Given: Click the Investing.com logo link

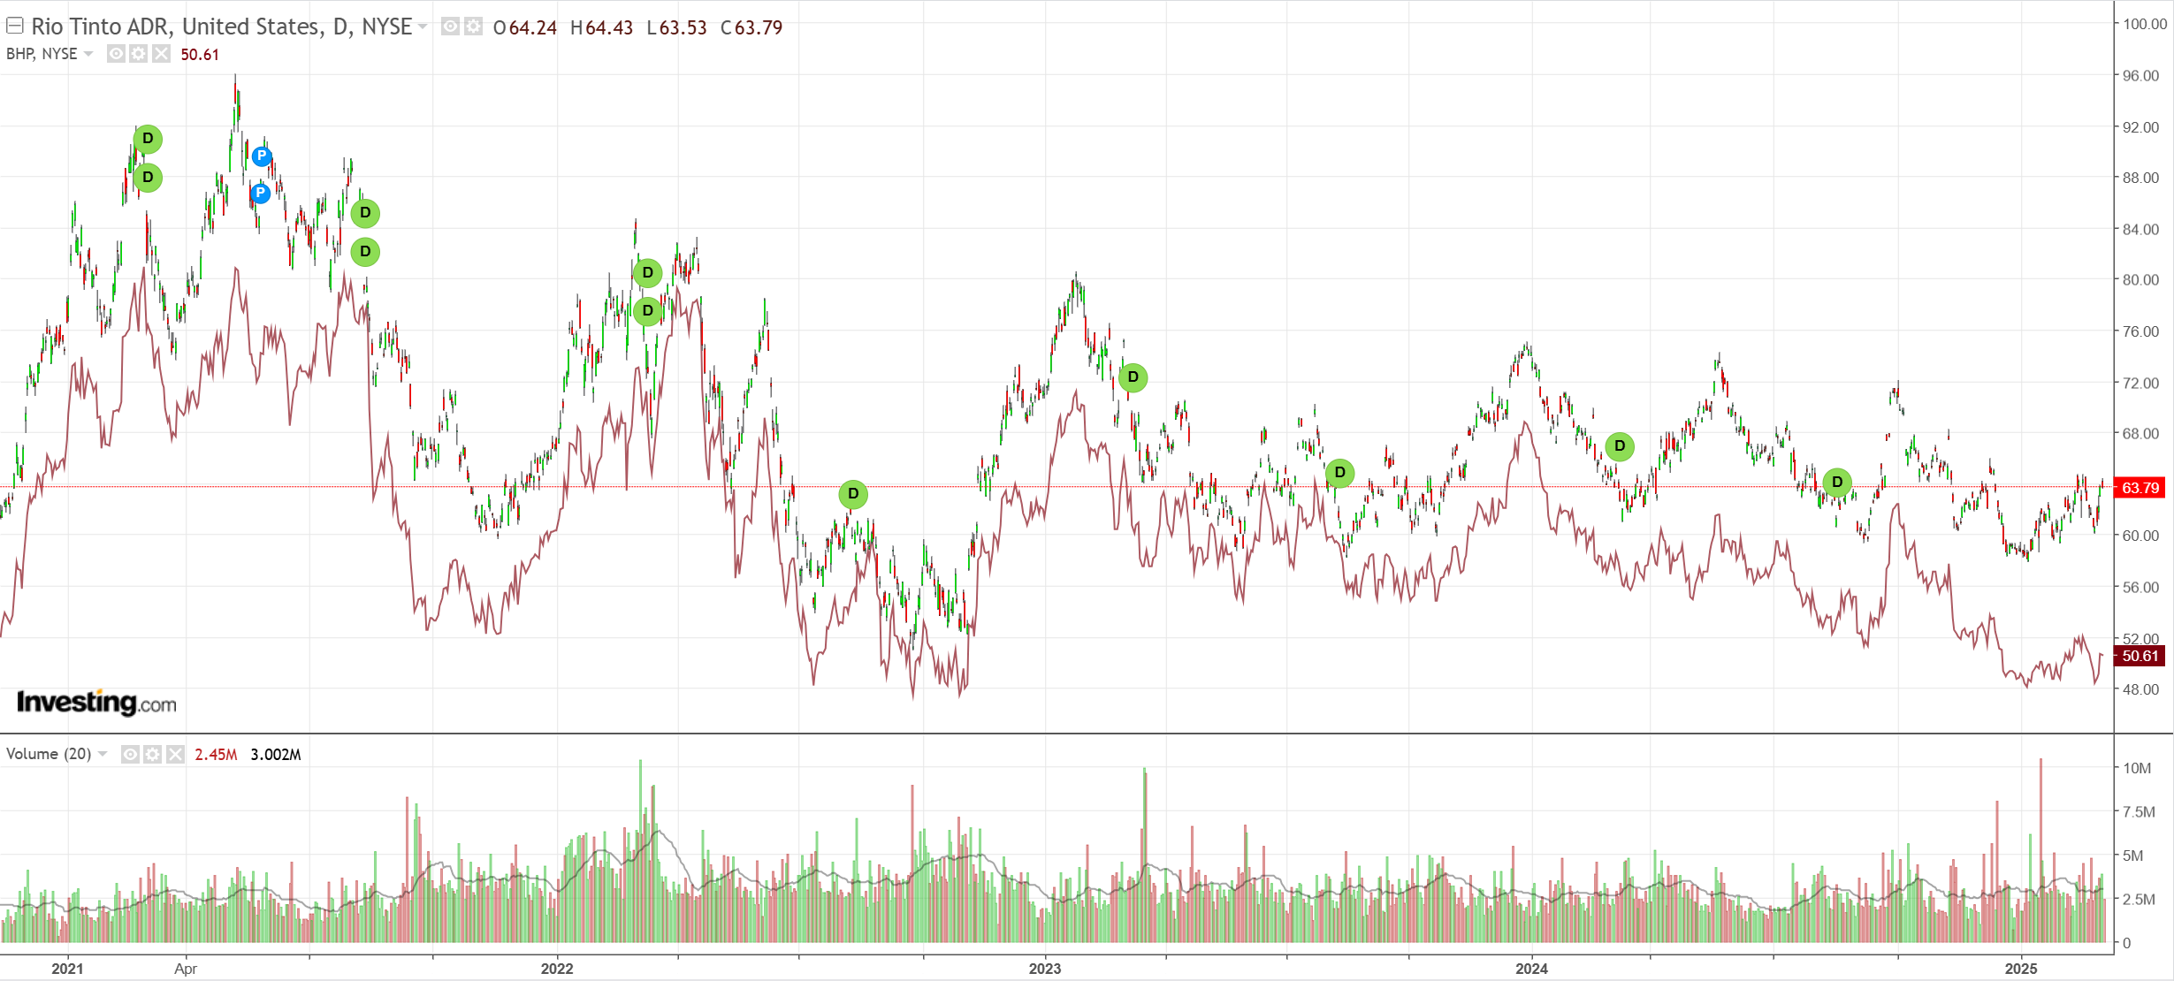Looking at the screenshot, I should tap(96, 702).
